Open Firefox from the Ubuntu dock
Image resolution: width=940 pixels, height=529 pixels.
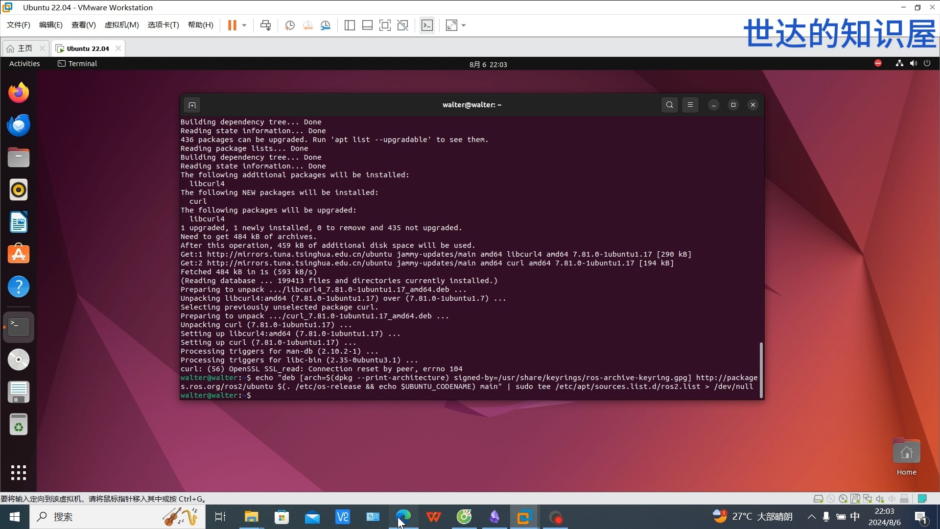coord(19,93)
